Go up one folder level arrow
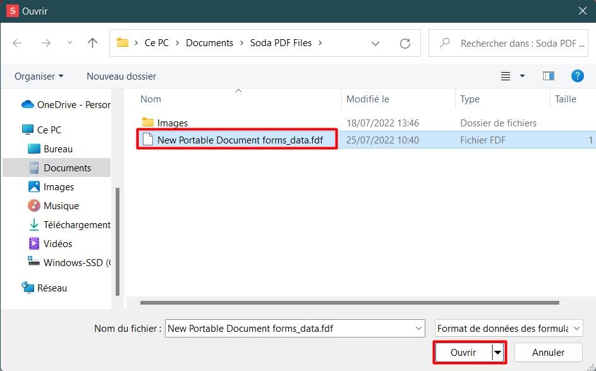This screenshot has width=596, height=371. [x=92, y=43]
